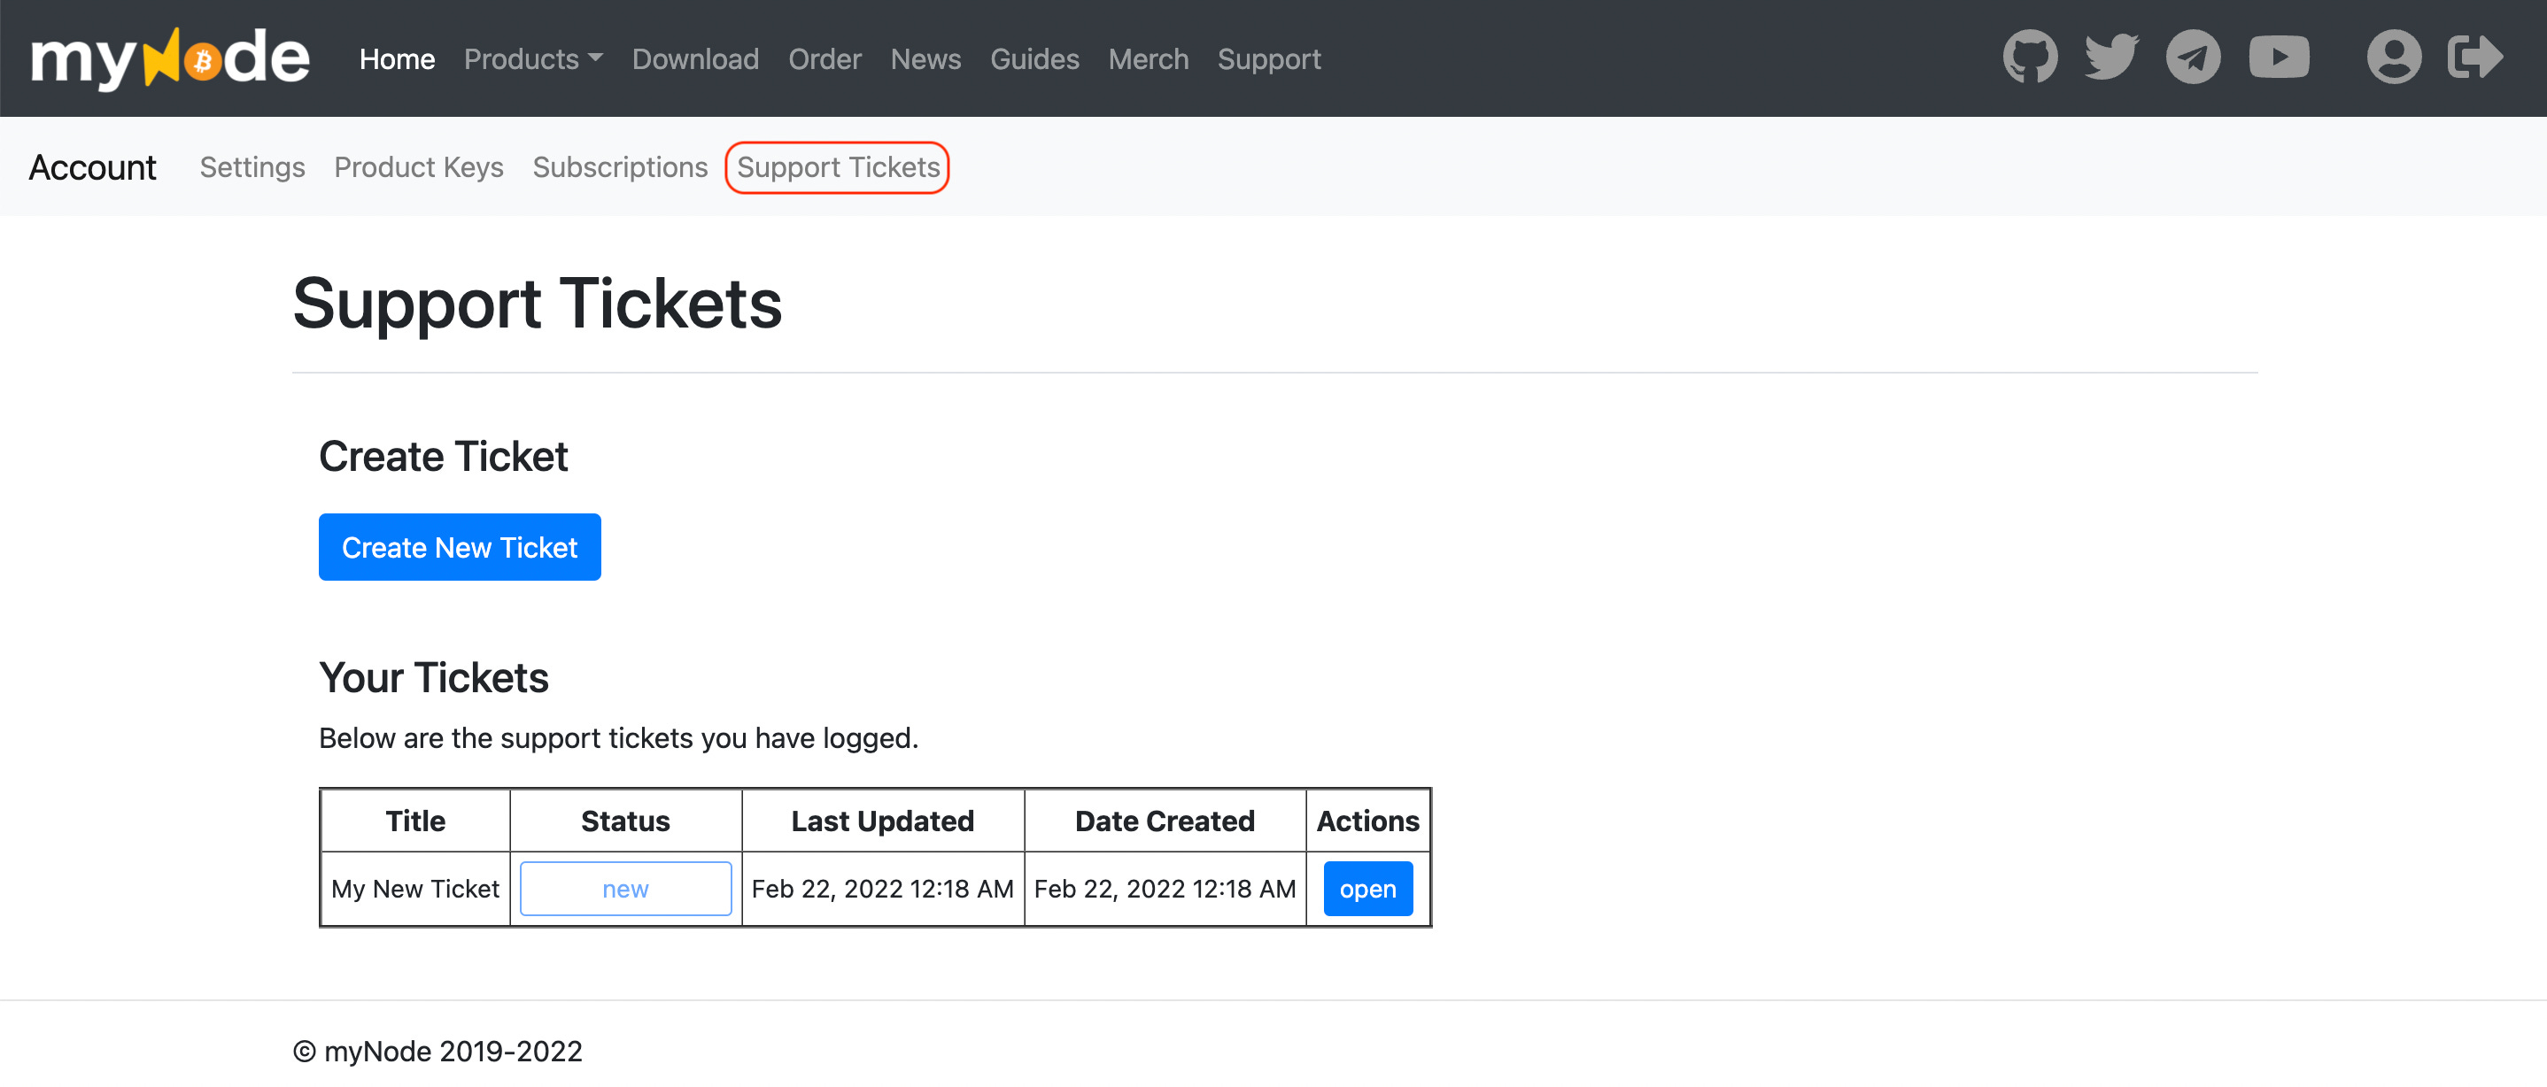This screenshot has height=1087, width=2547.
Task: Open the Download page
Action: pos(695,59)
